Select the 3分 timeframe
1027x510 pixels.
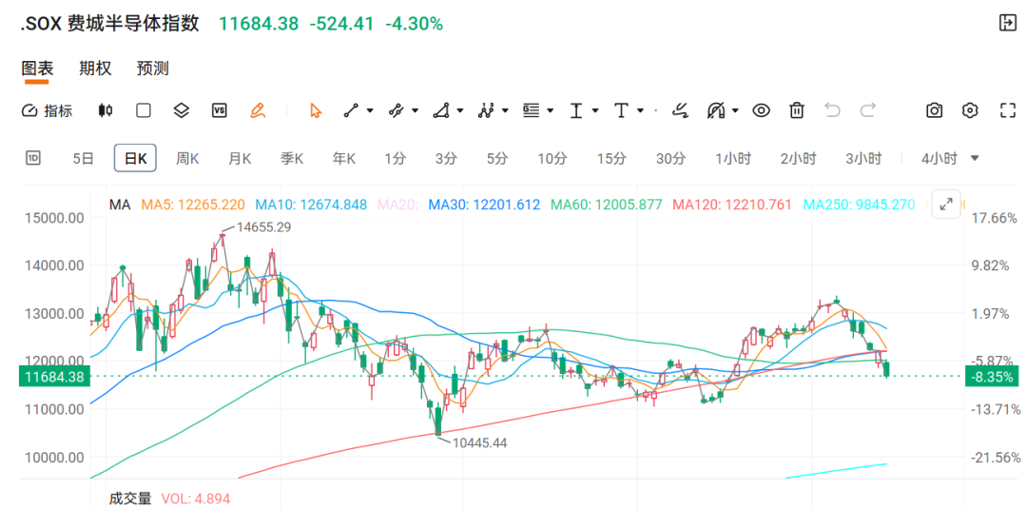(446, 158)
